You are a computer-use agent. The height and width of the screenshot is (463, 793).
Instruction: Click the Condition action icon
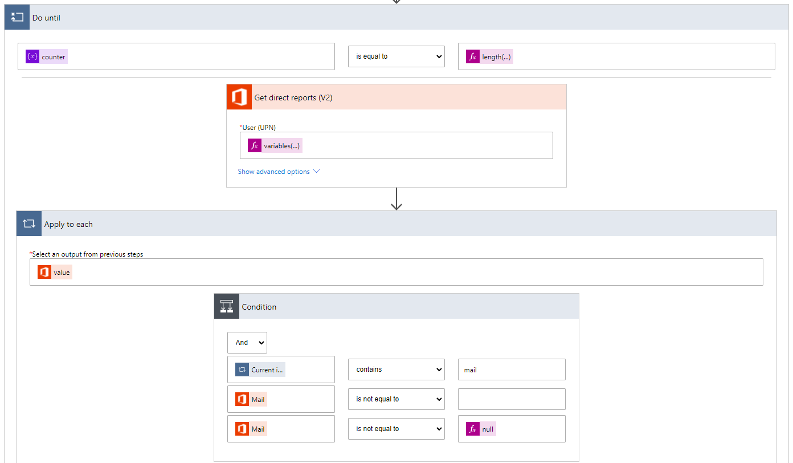click(227, 306)
